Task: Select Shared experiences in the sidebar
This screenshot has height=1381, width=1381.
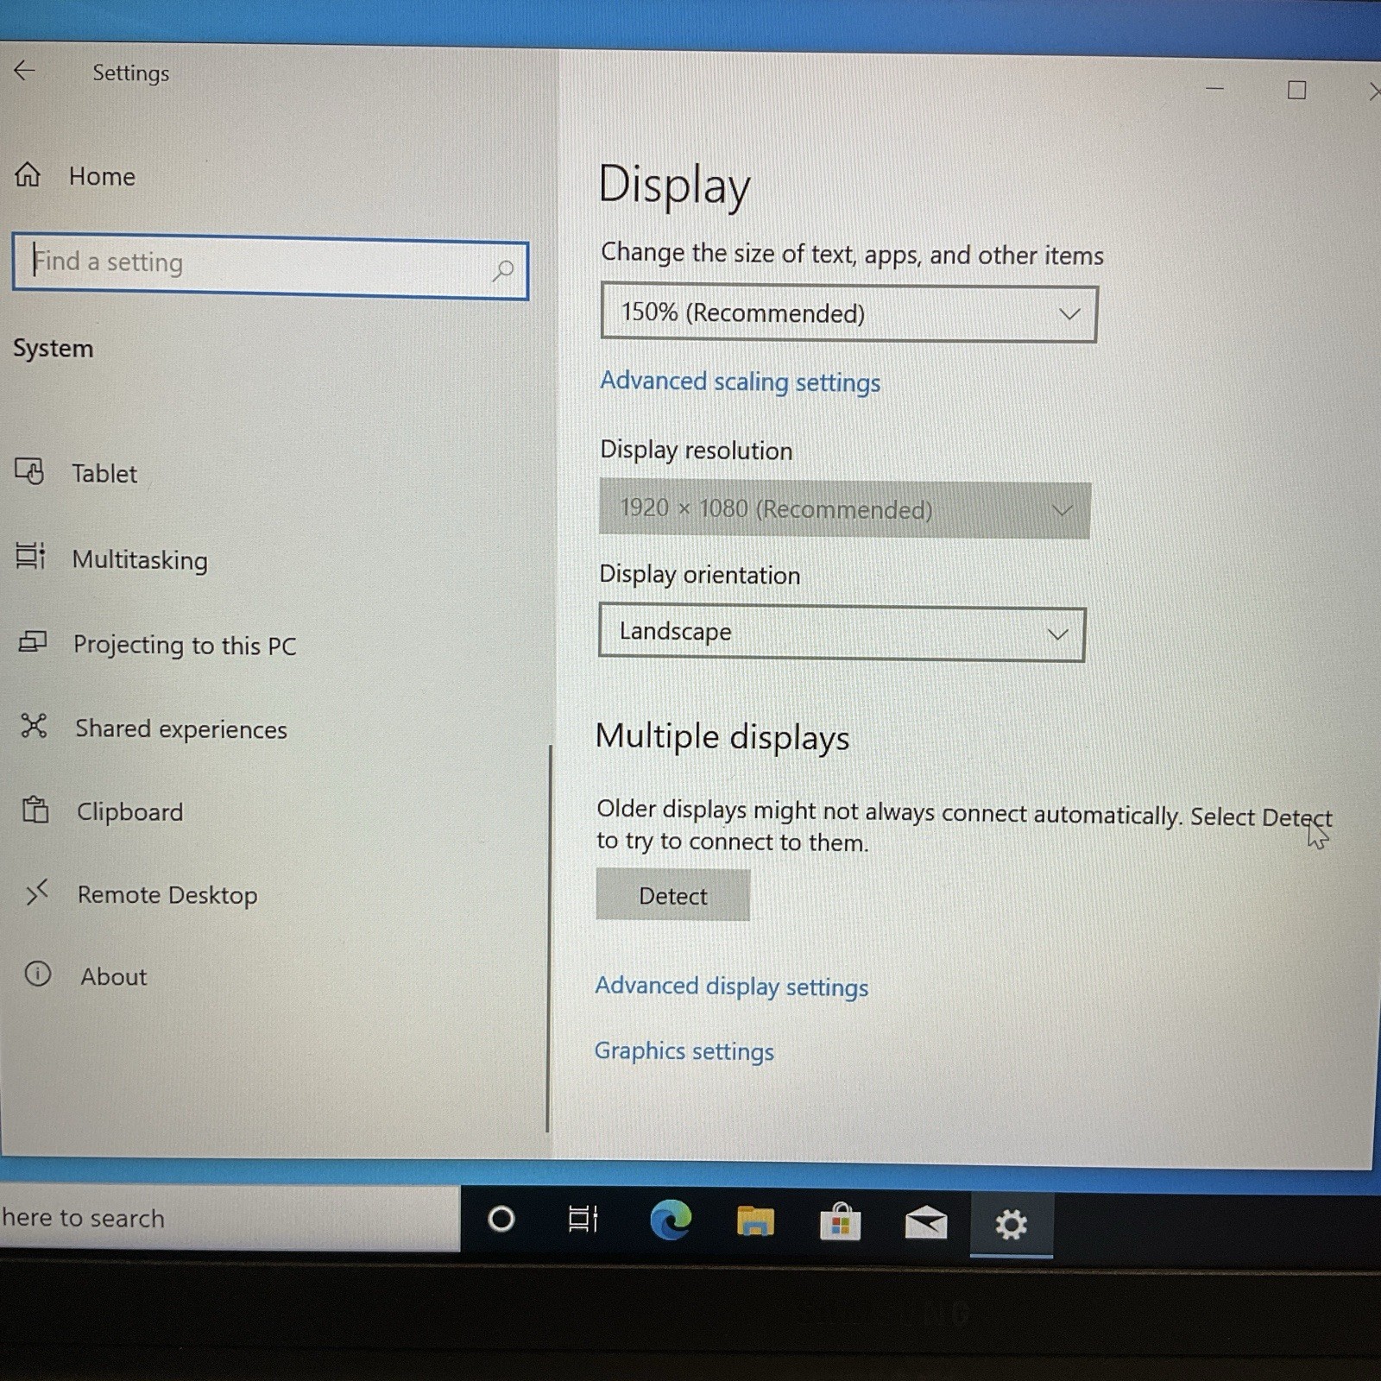Action: point(181,728)
